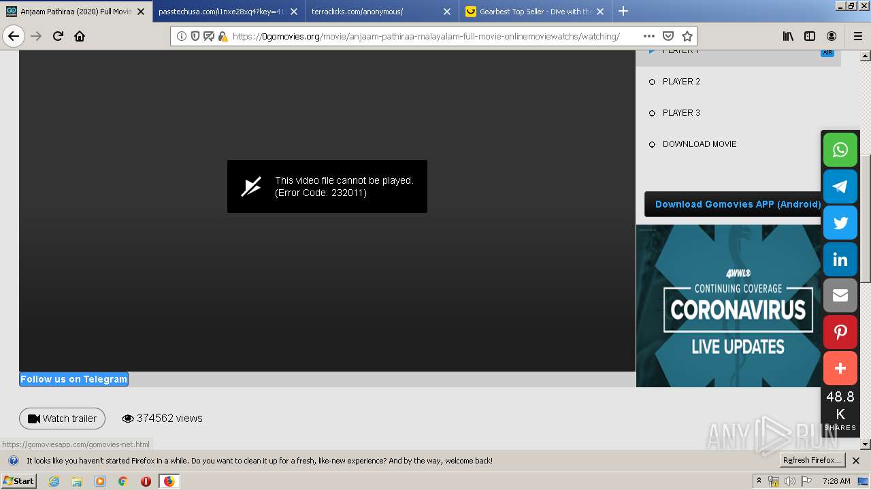The image size is (871, 490).
Task: Open a new browser tab
Action: click(623, 11)
